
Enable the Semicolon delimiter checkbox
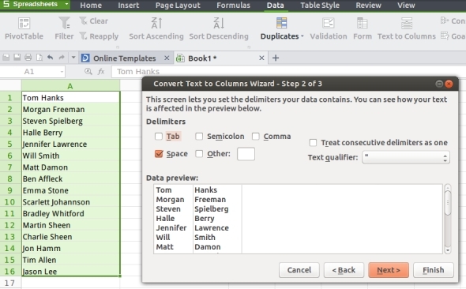coord(199,137)
